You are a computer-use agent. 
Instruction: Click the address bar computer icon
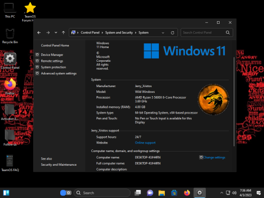(73, 33)
